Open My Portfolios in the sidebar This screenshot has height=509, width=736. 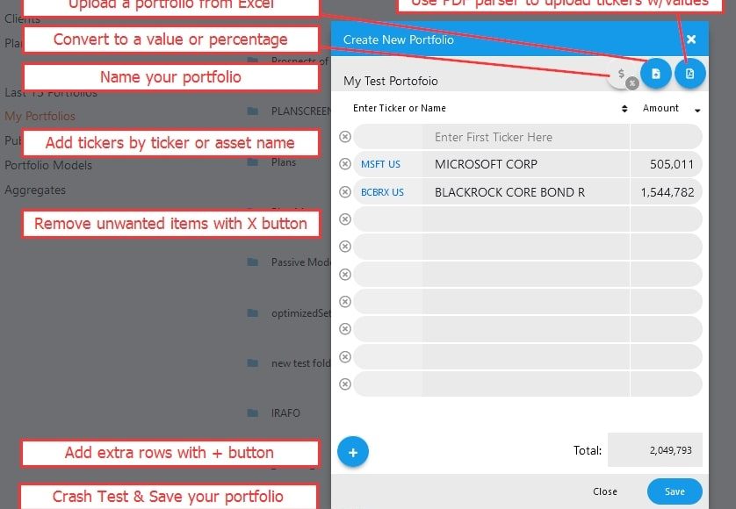[x=40, y=116]
